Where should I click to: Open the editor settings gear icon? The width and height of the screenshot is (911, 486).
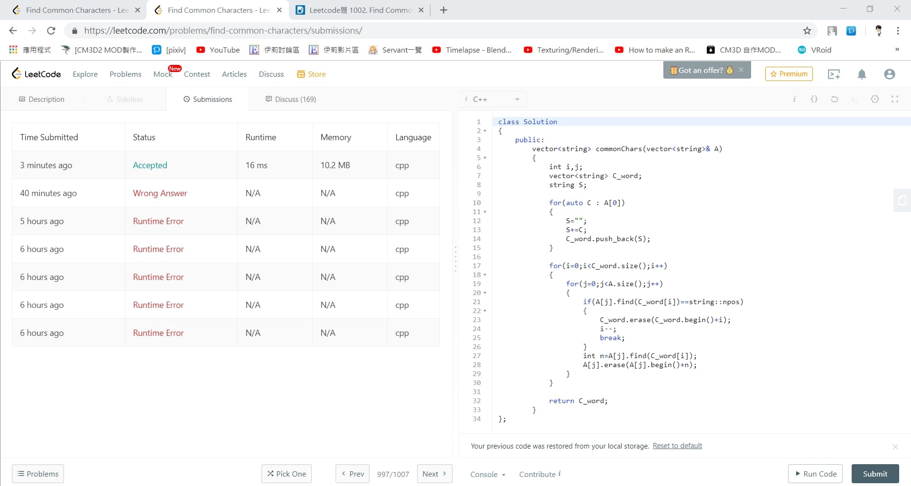tap(874, 99)
